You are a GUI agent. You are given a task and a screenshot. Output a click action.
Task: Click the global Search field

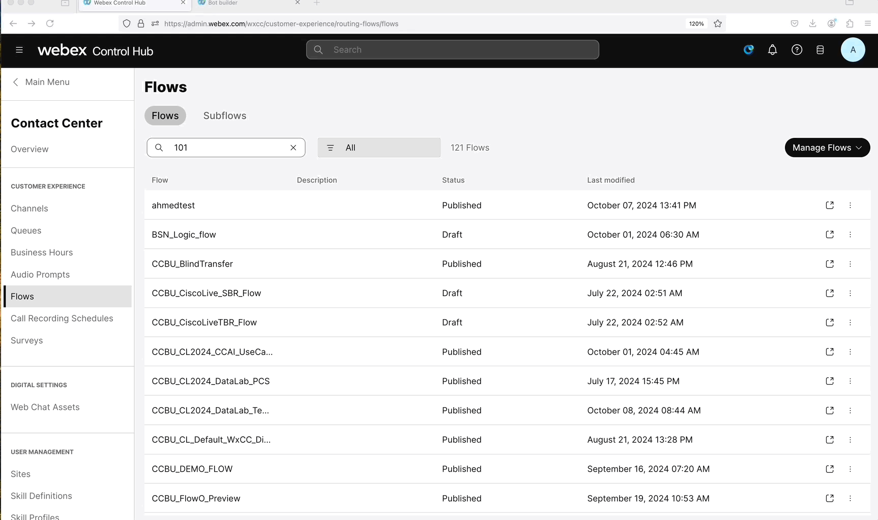tap(452, 50)
